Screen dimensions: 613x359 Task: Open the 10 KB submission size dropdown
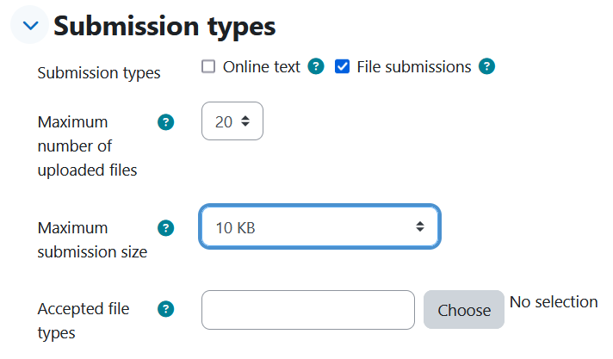[319, 226]
